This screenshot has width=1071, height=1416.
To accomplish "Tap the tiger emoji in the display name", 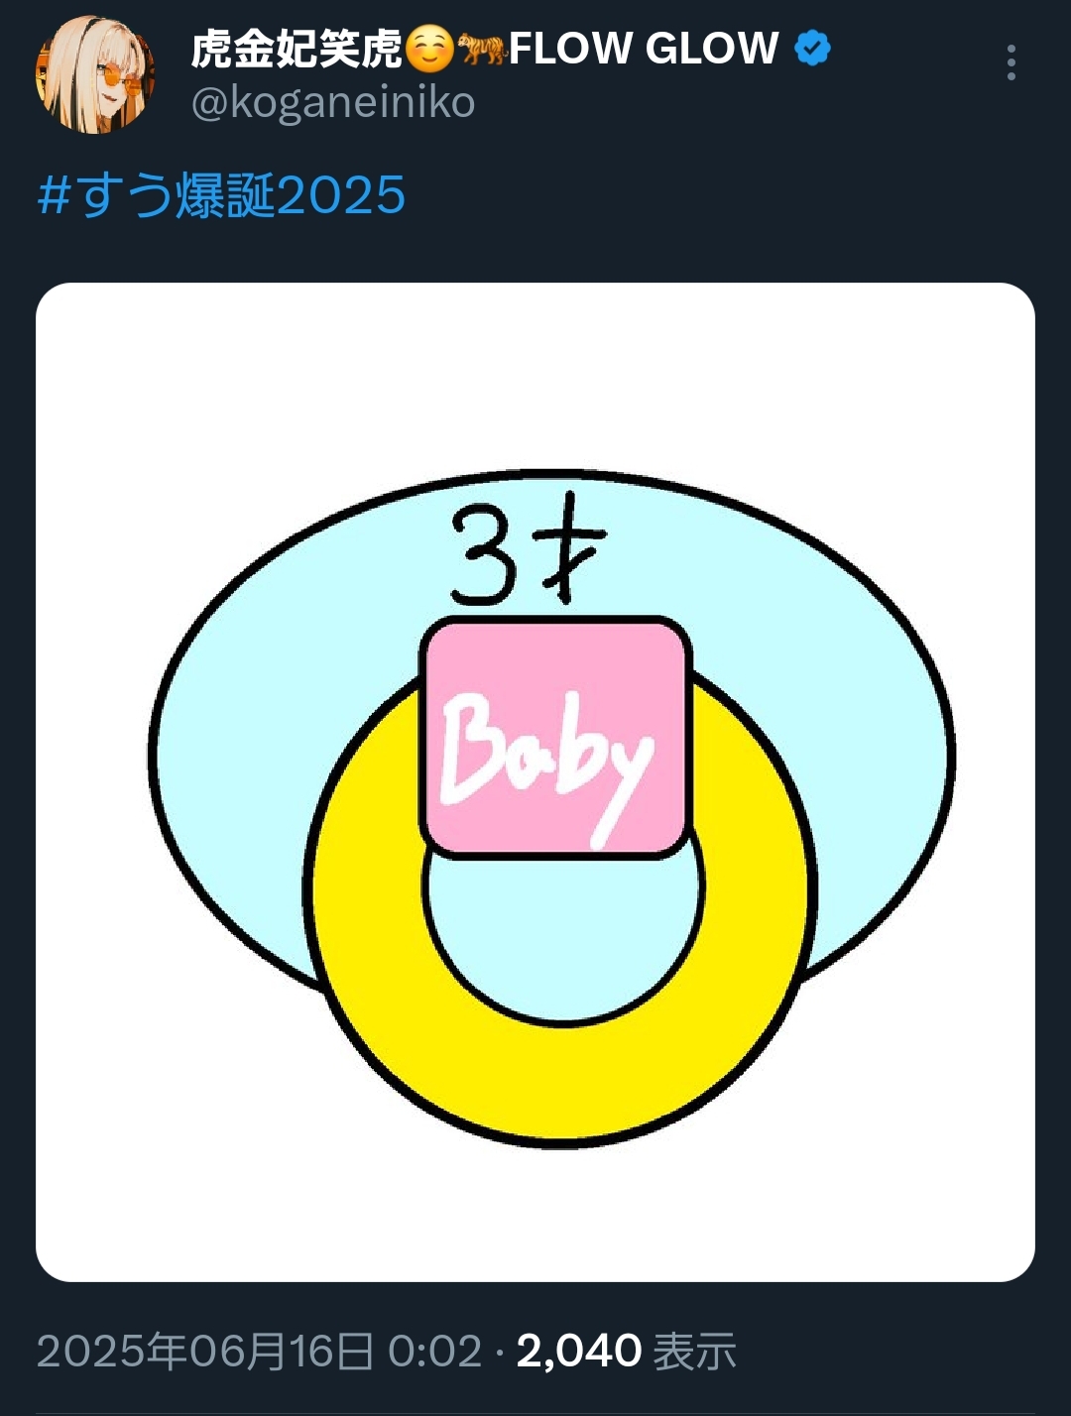I will click(x=482, y=48).
